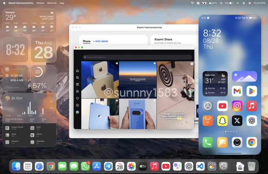Open the Window menu in menu bar
Screen dimensions: 268x174
40,3
